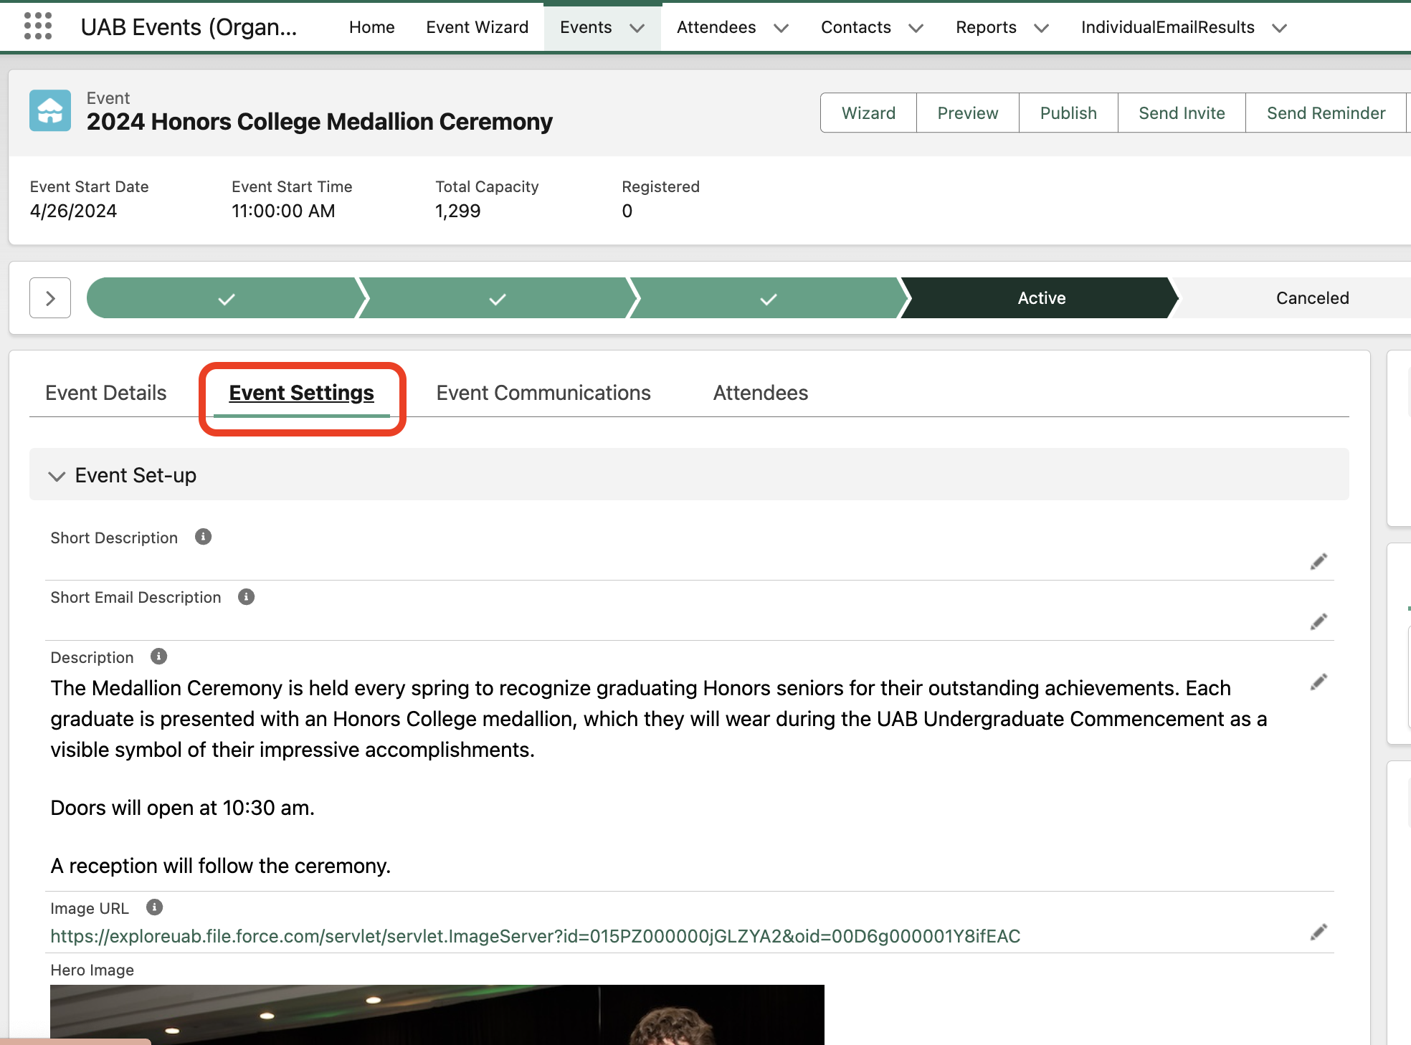
Task: Edit the Description with the pencil icon
Action: point(1318,682)
